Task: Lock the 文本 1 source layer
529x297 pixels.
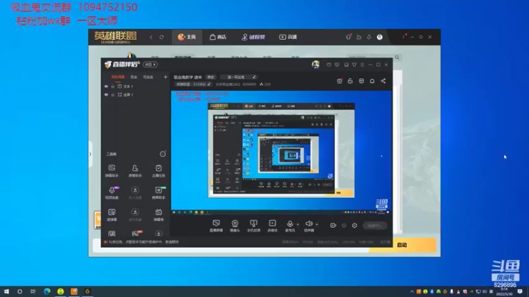Action: point(112,86)
